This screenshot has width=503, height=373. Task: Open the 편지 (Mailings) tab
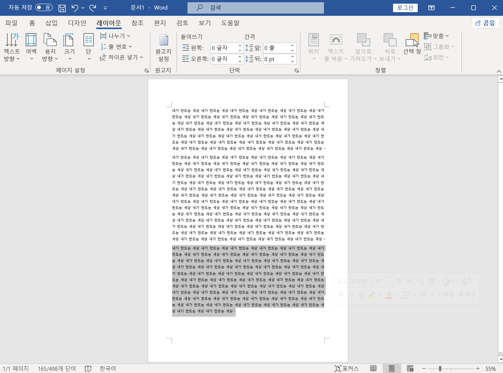point(160,23)
